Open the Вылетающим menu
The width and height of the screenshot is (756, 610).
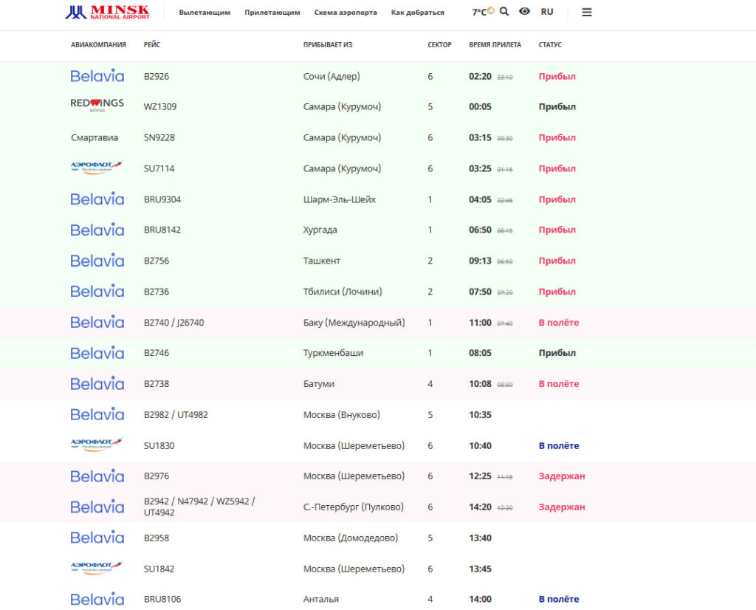point(205,12)
